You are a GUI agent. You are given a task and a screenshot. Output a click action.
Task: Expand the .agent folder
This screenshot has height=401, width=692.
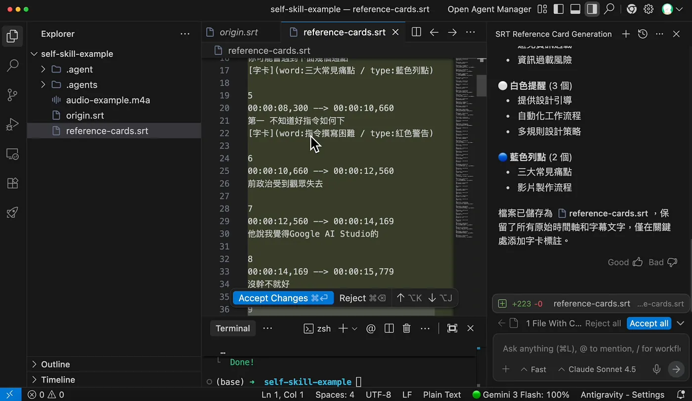tap(114, 69)
